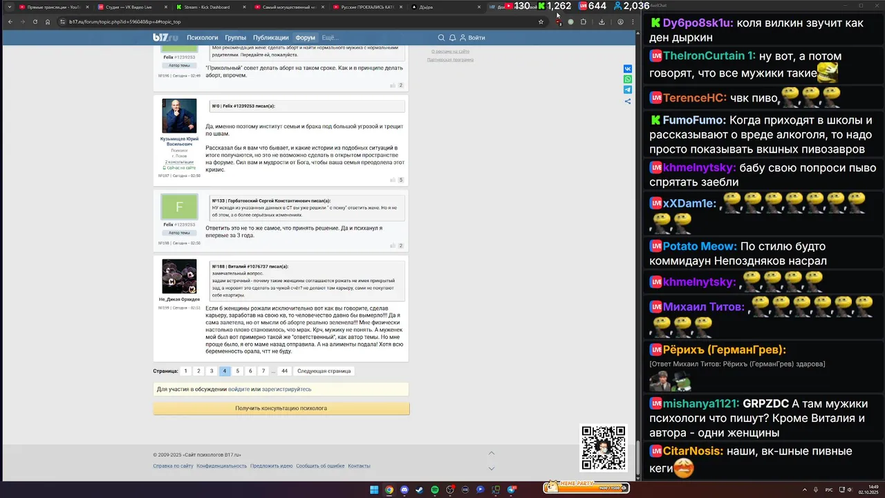Jump to bottom arrow near footer
885x498 pixels.
click(492, 468)
